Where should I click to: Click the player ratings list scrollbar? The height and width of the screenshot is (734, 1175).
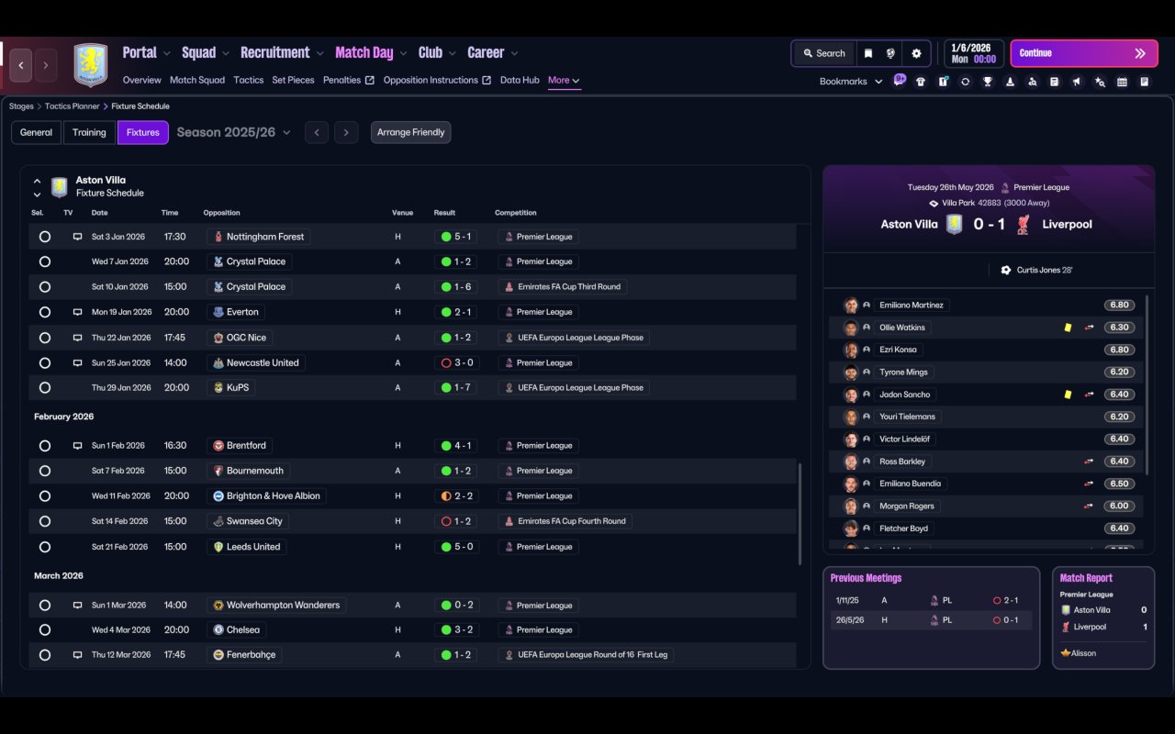[x=1147, y=385]
